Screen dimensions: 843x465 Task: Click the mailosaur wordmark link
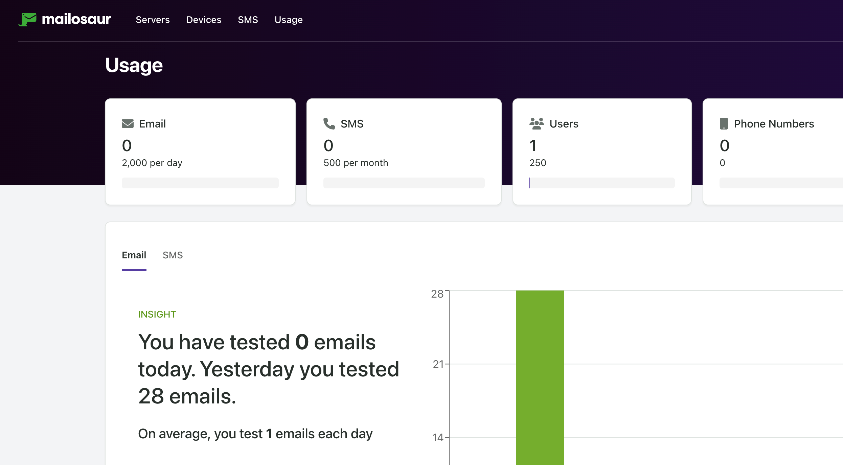[x=76, y=19]
